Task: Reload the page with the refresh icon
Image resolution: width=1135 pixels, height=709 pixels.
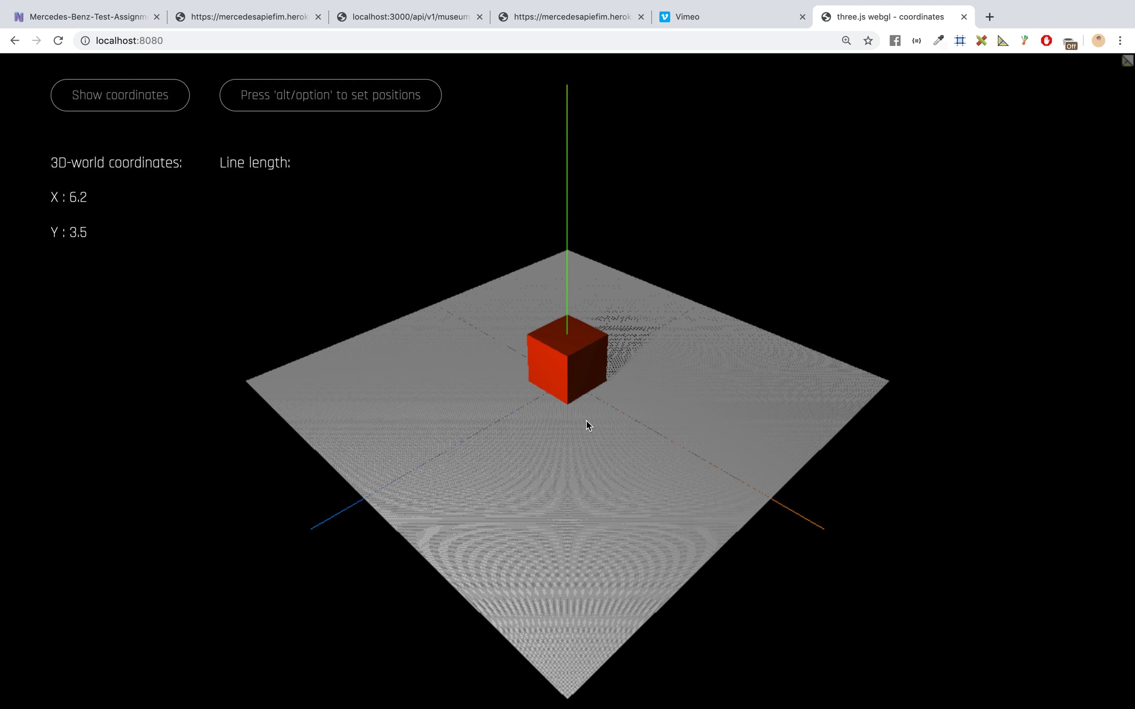Action: [x=58, y=41]
